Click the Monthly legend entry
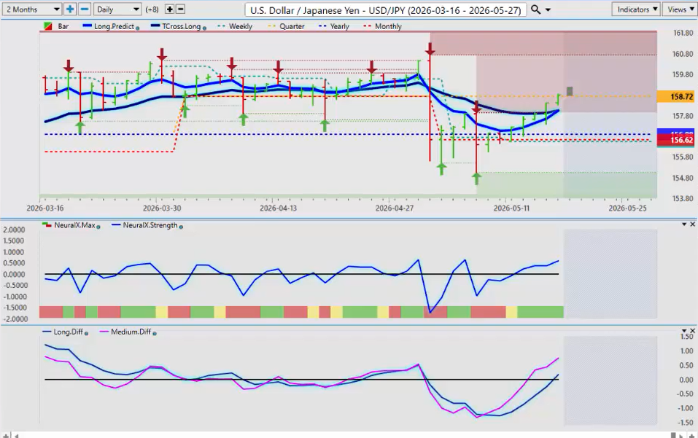The height and width of the screenshot is (438, 698). pos(388,26)
